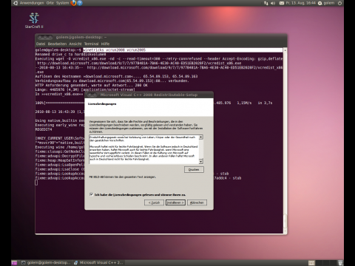Click the date and time clock
The height and width of the screenshot is (266, 355).
[x=301, y=3]
